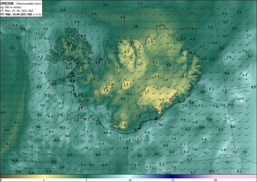Image resolution: width=257 pixels, height=182 pixels.
Task: Click the 8.6 map value
Action: point(61,103)
